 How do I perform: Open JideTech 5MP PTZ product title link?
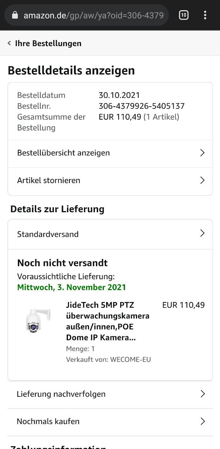[107, 321]
